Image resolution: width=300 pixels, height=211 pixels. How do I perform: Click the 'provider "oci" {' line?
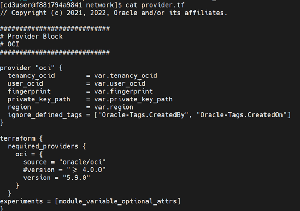coord(31,68)
